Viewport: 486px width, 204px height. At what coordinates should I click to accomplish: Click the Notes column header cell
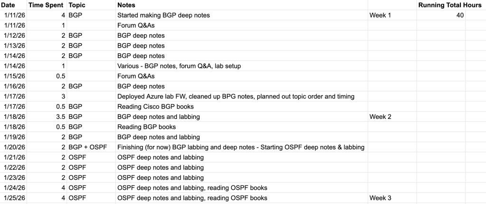(x=127, y=5)
